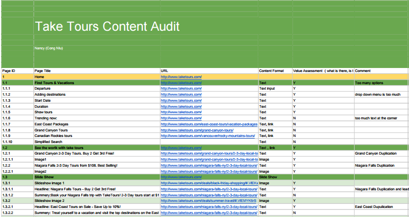Select the 'East Coast Dupulication' comment cell
Viewport: 409px width, 217px height.
coord(381,207)
